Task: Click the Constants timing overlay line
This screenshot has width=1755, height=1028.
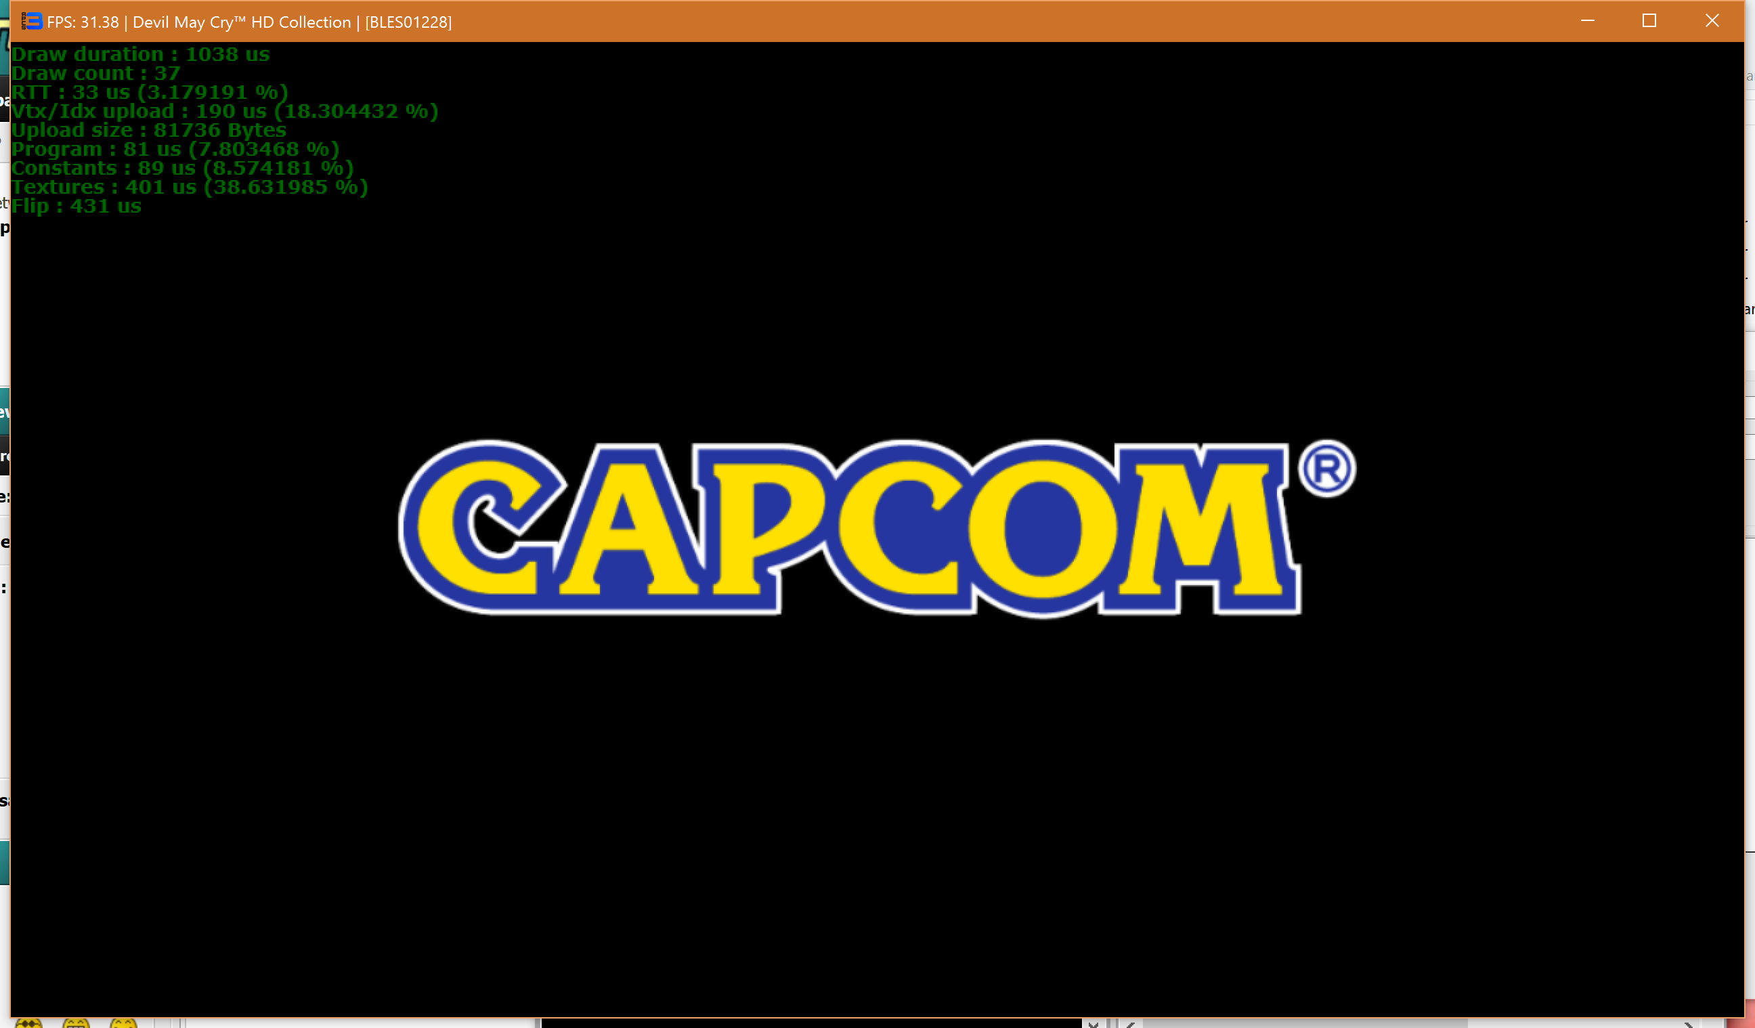Action: 181,169
